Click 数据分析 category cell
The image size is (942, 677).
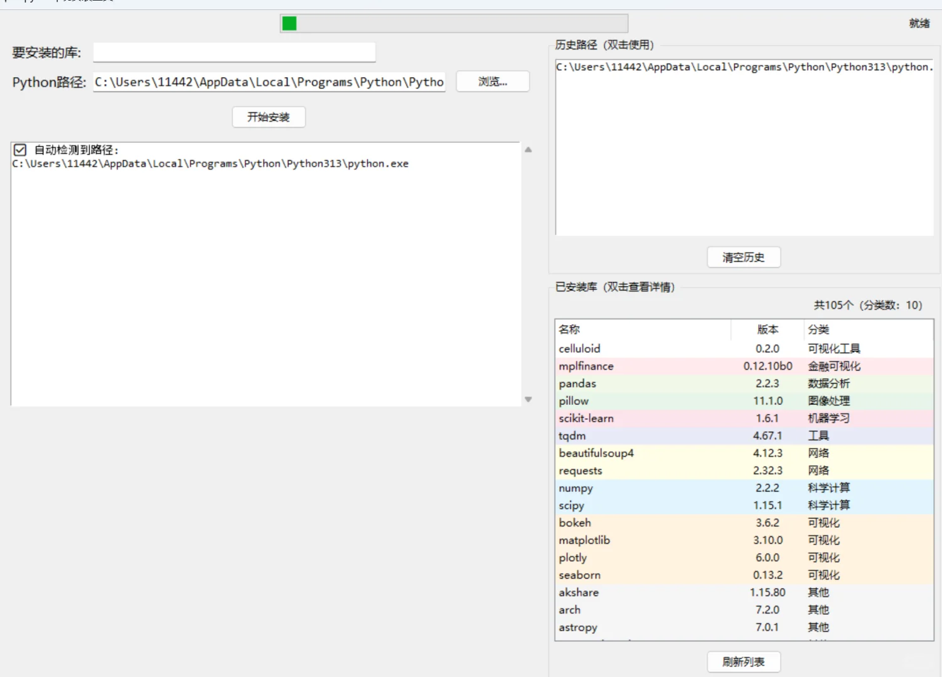coord(829,384)
